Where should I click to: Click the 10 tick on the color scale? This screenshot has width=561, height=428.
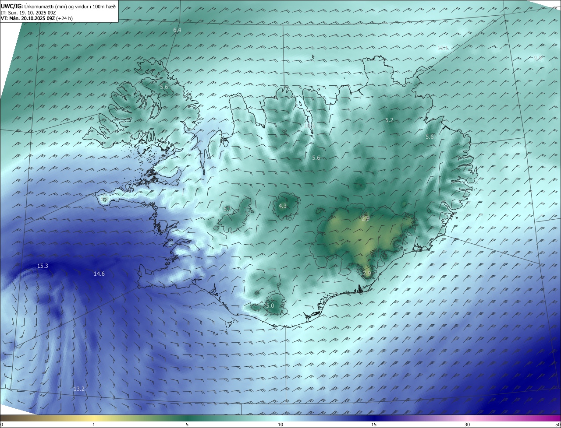point(280,424)
